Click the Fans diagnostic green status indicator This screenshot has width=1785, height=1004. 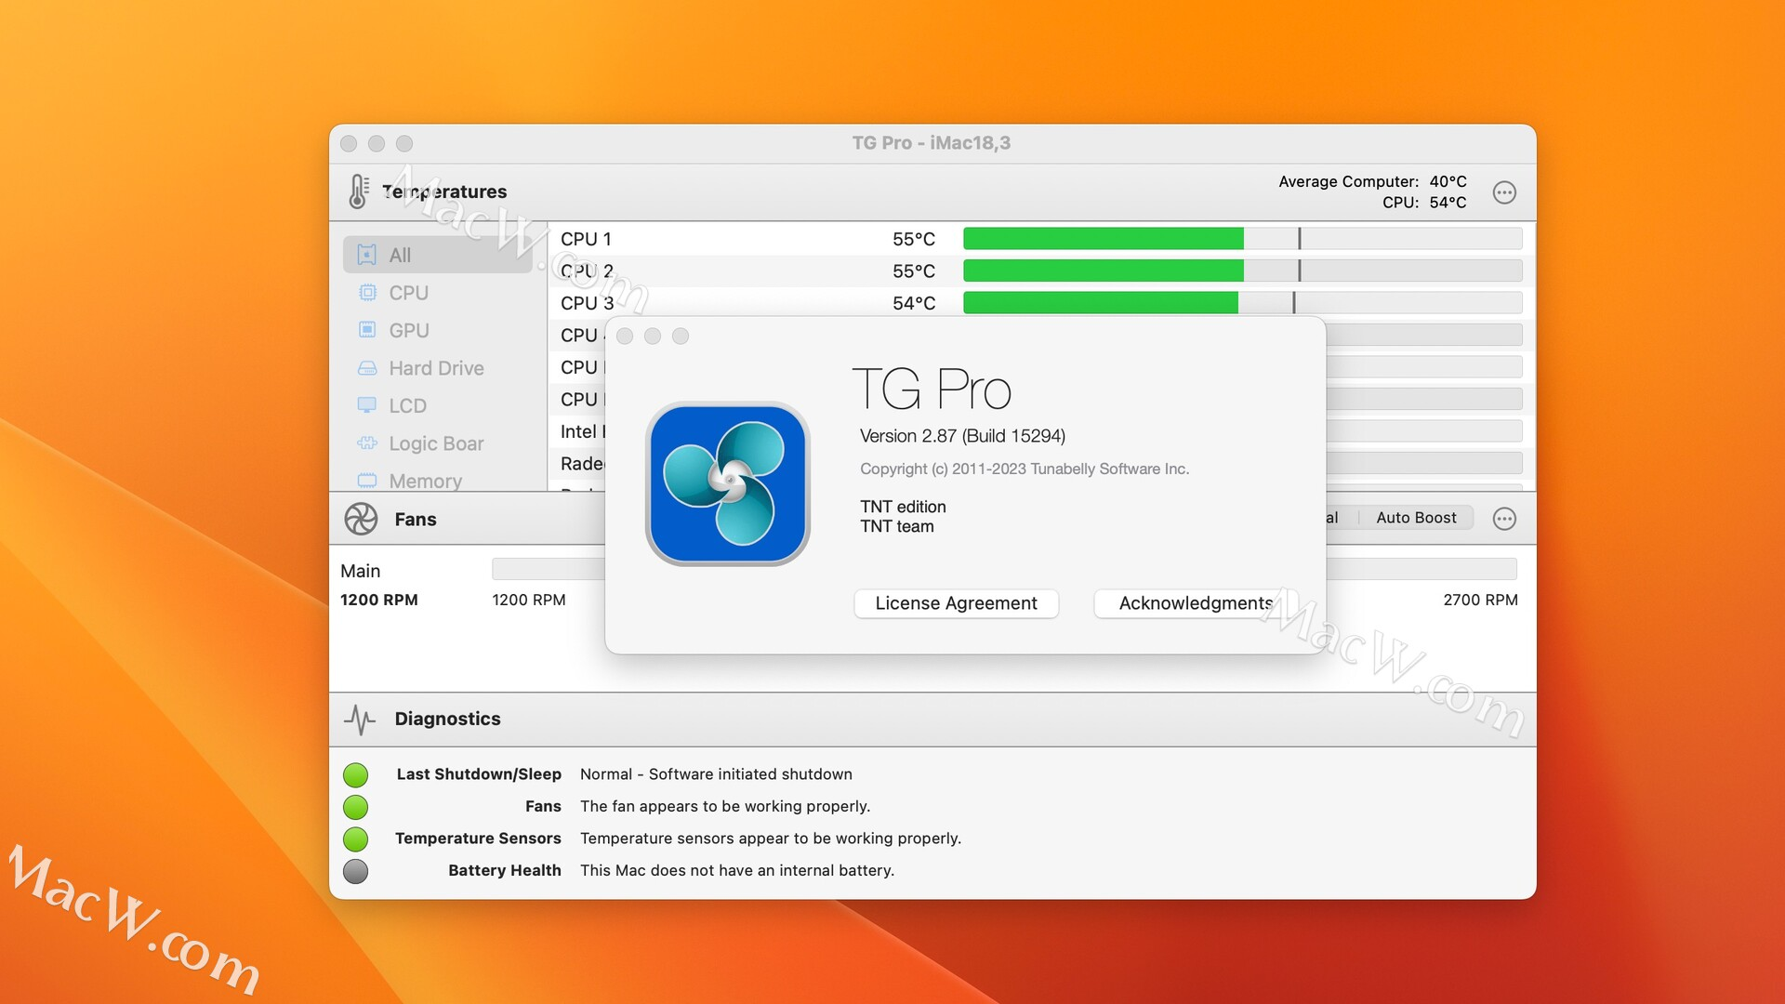[355, 807]
